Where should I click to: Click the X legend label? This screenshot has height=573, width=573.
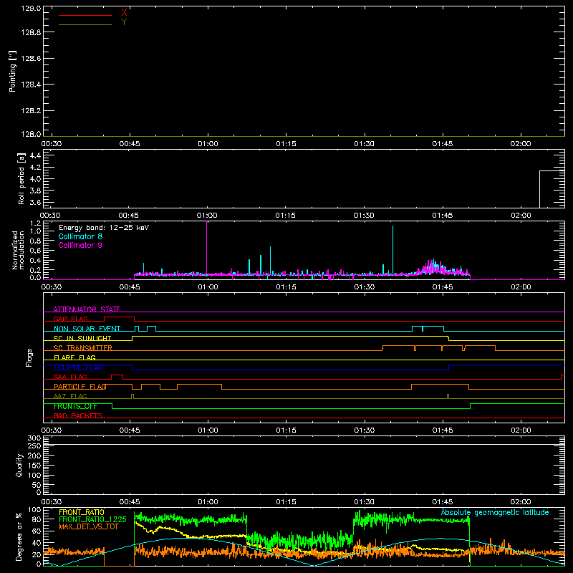124,13
